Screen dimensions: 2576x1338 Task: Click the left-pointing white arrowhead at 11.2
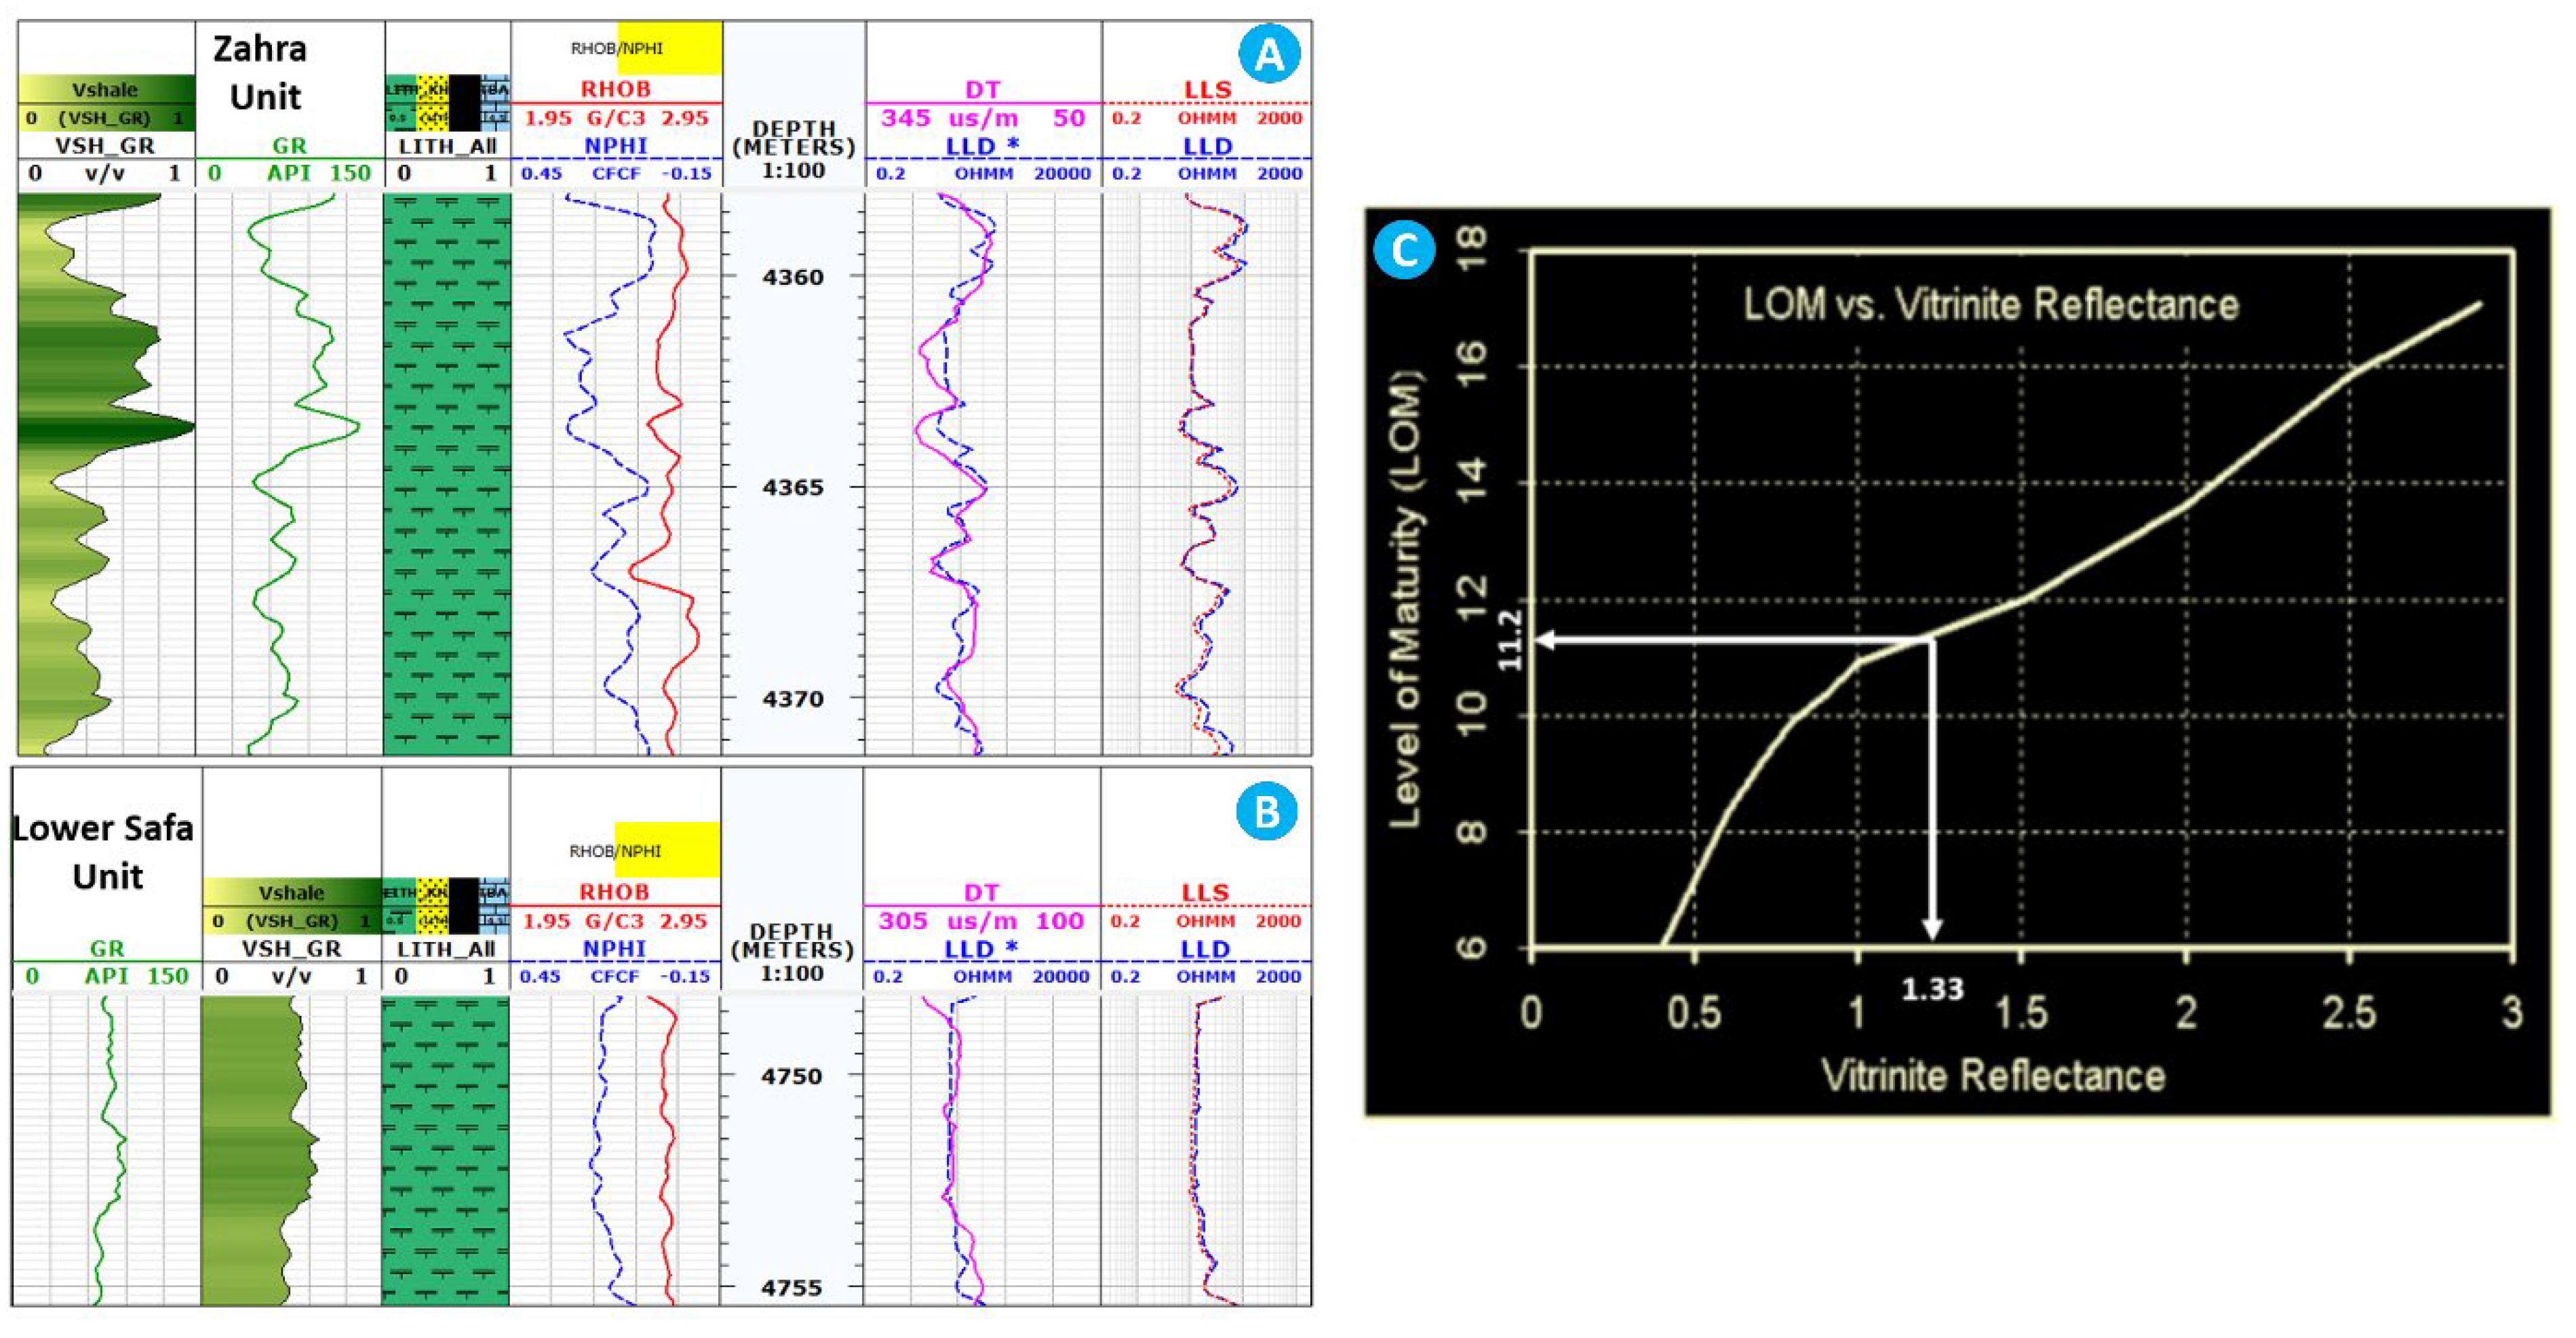click(x=1546, y=639)
